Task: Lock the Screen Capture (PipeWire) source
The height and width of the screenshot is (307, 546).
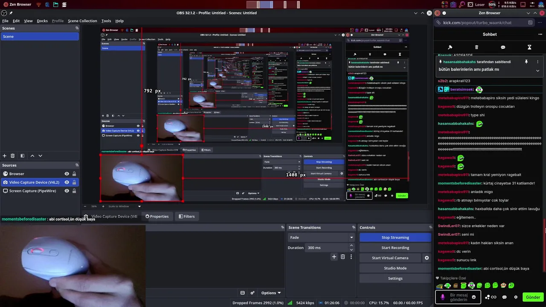Action: [74, 191]
